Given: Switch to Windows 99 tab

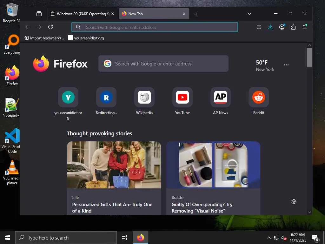Looking at the screenshot, I should tap(82, 14).
